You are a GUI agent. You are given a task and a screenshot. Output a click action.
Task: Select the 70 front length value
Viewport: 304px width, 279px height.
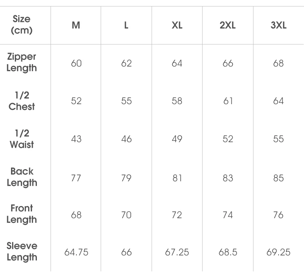126,215
